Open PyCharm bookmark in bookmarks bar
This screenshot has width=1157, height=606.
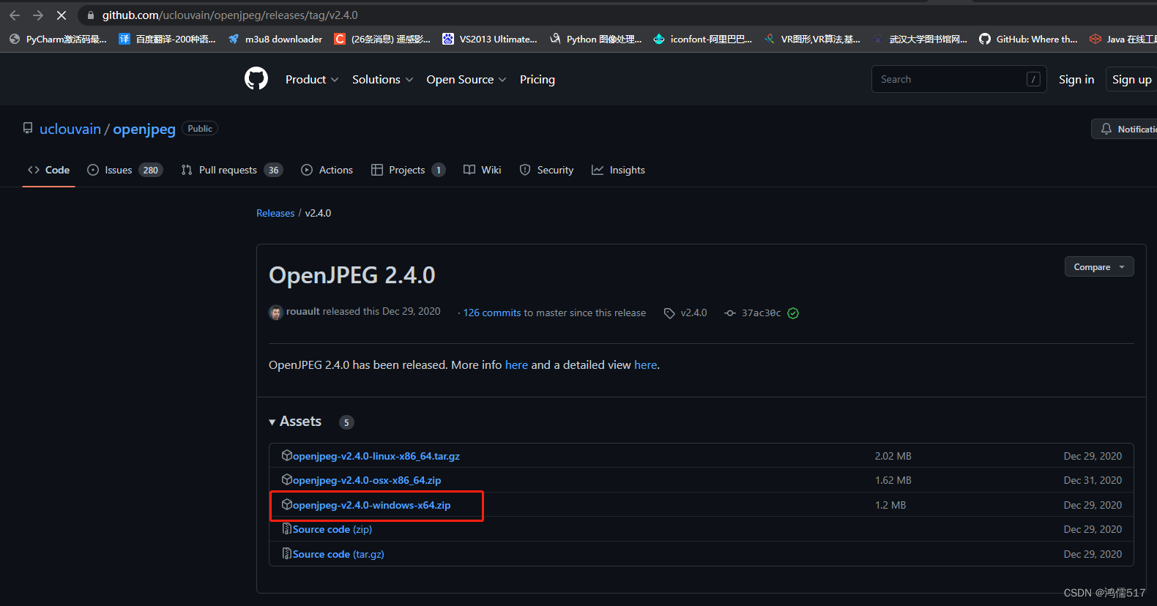[58, 40]
